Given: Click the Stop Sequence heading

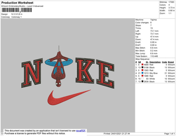Looking at the screenshot, I should (x=143, y=59).
